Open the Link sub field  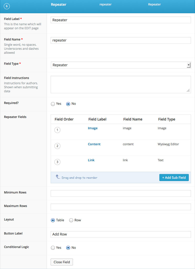[x=91, y=160]
